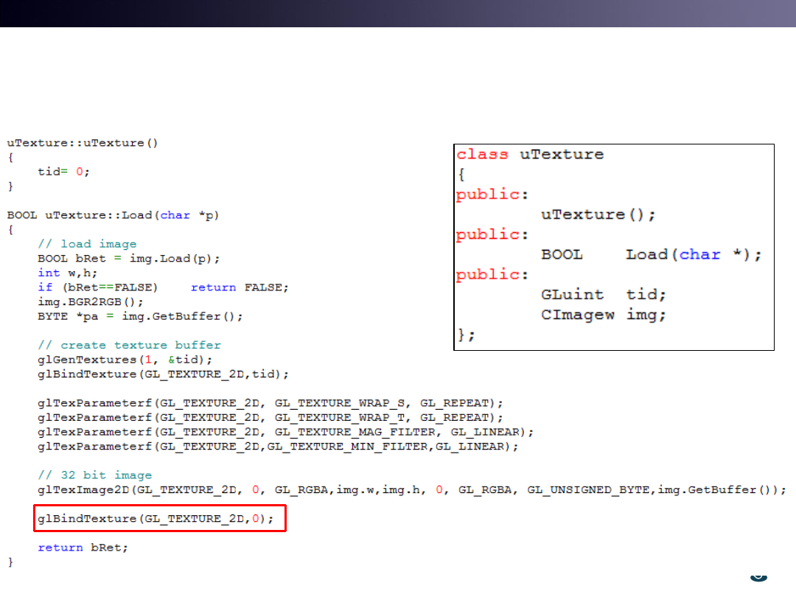Select the GL_TEXTURE_MAG_FILTER parameter line
796x597 pixels.
(x=285, y=432)
